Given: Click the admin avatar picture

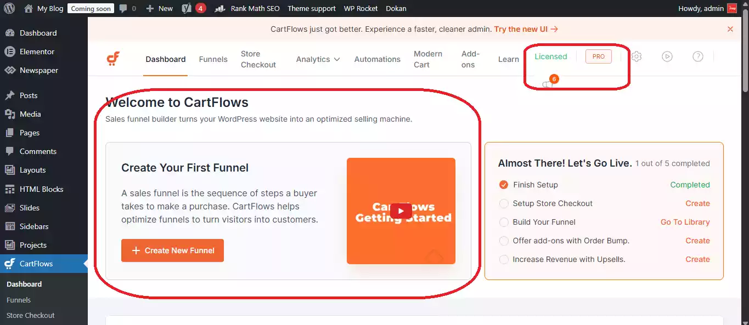Looking at the screenshot, I should (732, 8).
